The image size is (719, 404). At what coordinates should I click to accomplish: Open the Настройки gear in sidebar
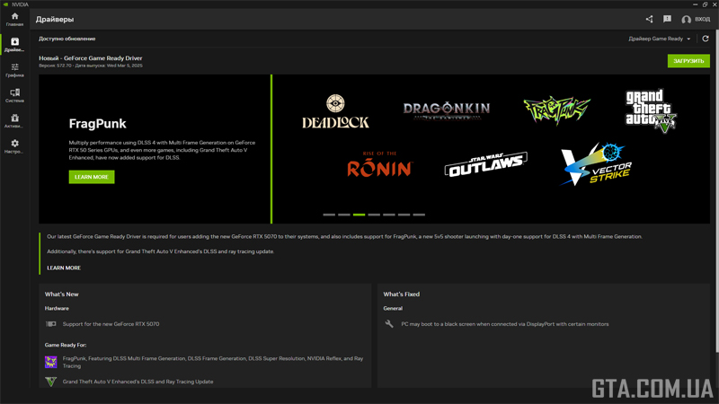(x=14, y=146)
